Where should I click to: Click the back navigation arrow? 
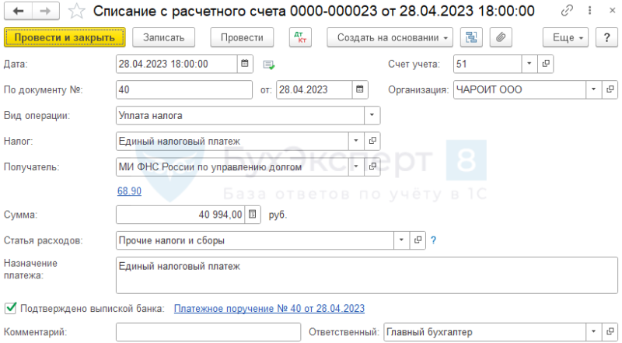(x=18, y=11)
